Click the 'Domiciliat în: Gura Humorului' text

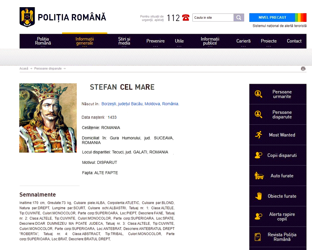[128, 140]
